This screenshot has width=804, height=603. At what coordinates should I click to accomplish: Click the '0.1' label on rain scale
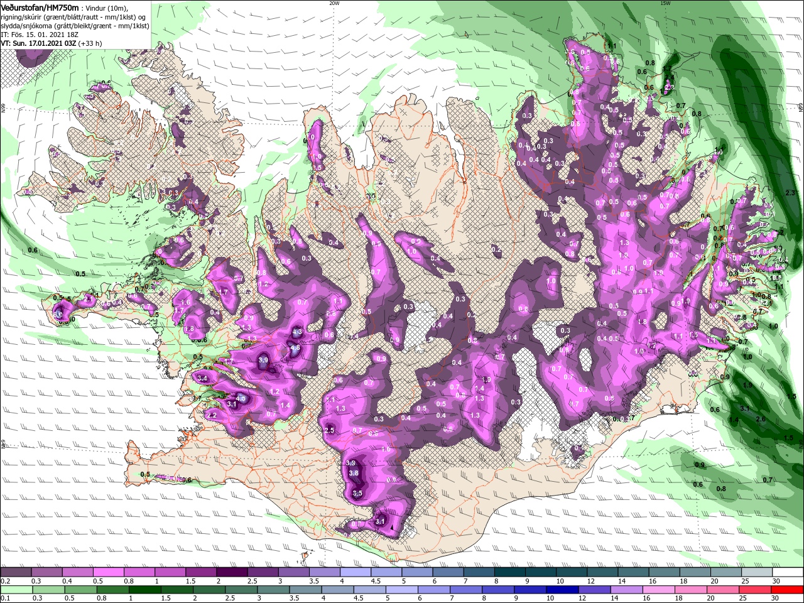tap(5, 599)
